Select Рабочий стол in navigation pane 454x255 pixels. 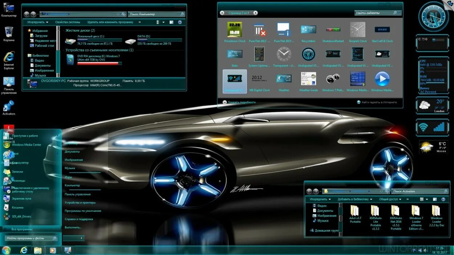(x=41, y=46)
